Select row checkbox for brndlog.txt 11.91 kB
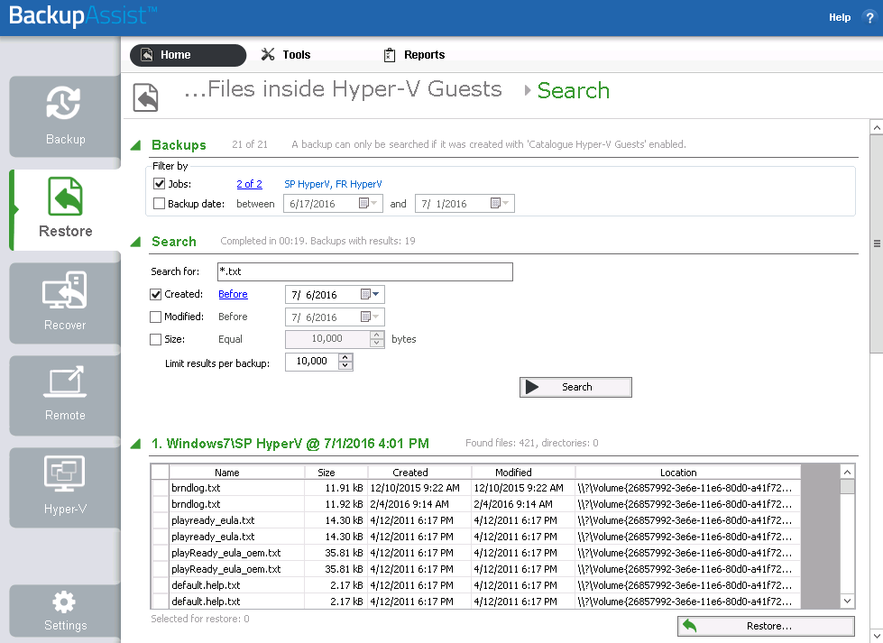 coord(161,488)
